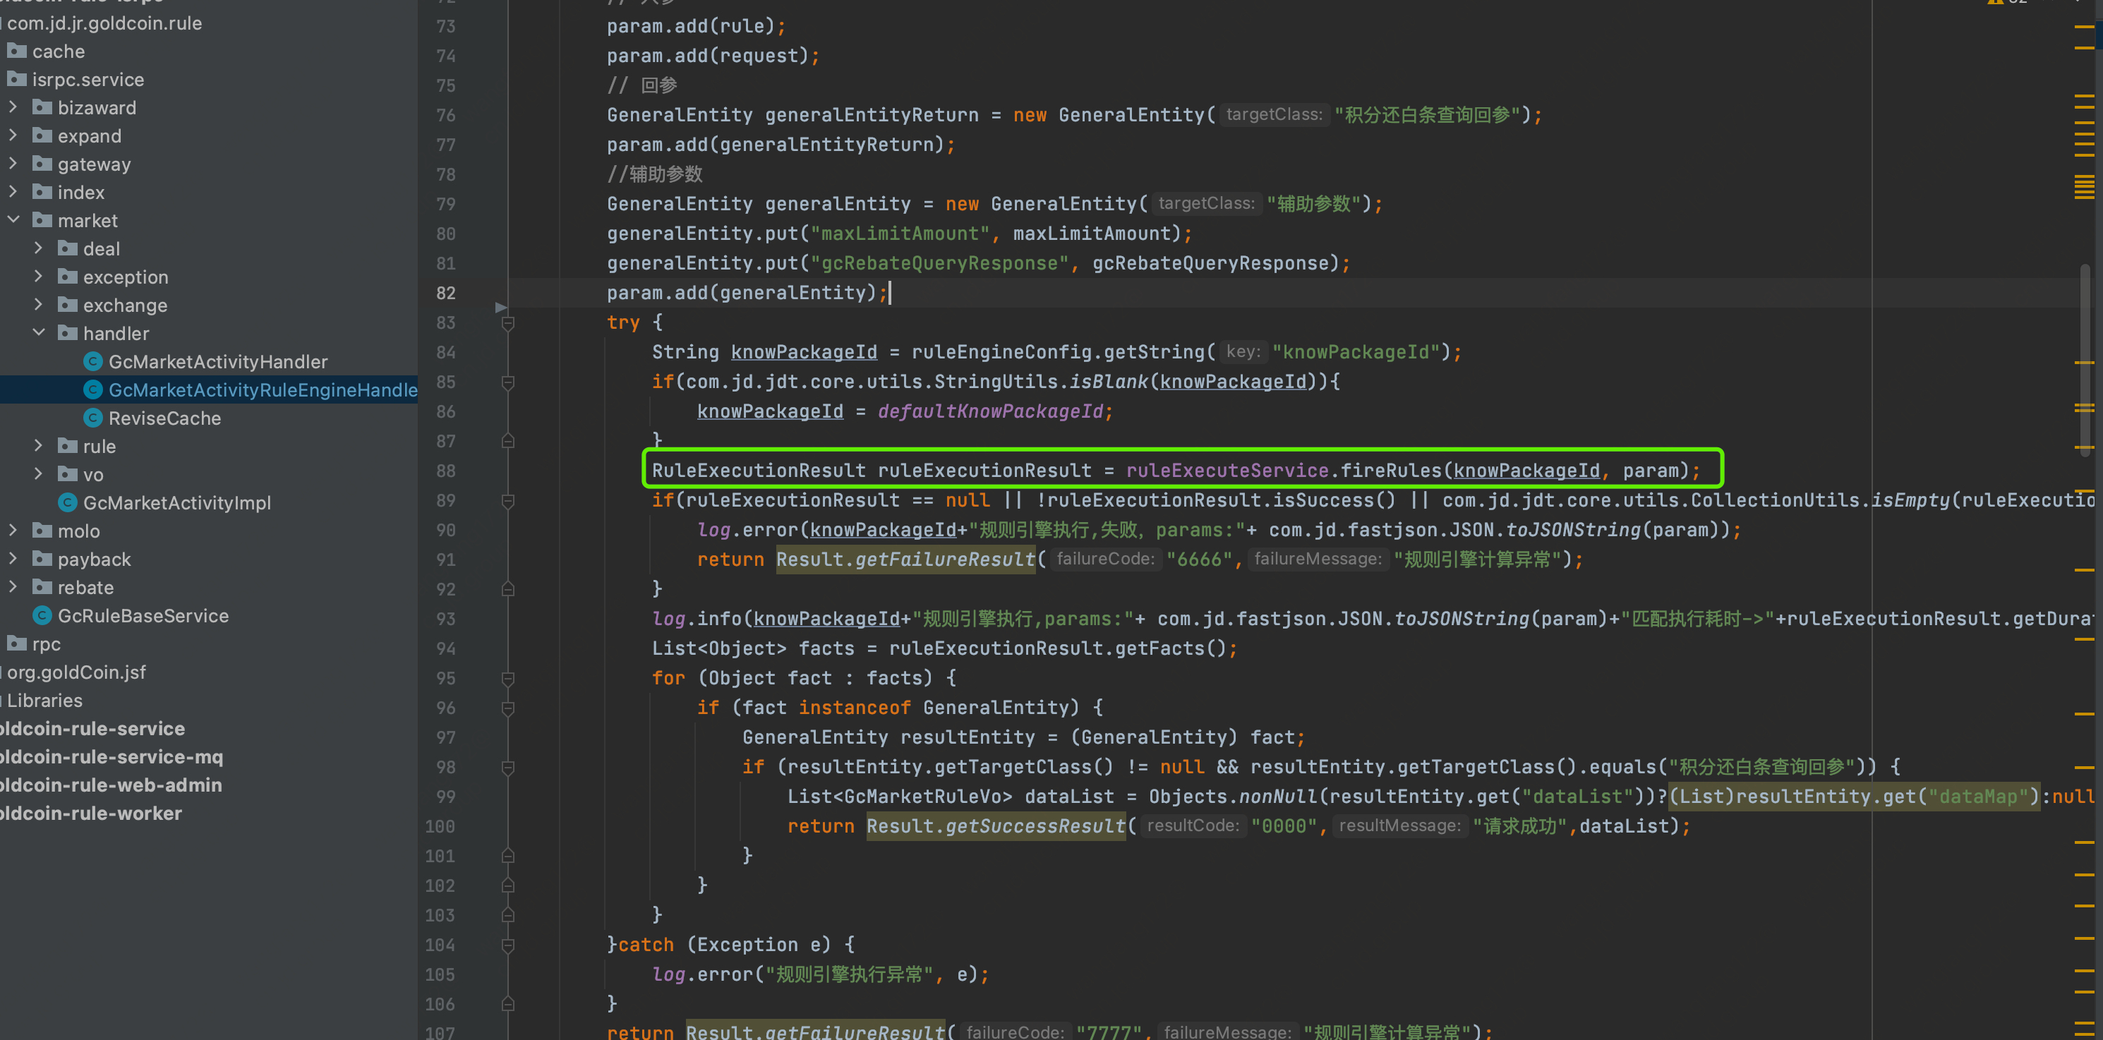This screenshot has width=2103, height=1040.
Task: Click the GcRuleBaseService class icon
Action: (x=42, y=615)
